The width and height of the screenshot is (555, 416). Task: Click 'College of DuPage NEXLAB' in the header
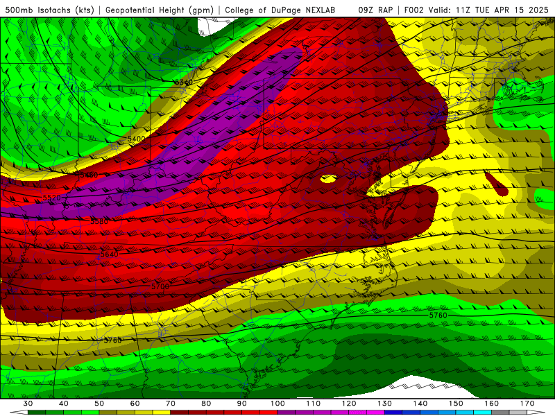point(280,10)
